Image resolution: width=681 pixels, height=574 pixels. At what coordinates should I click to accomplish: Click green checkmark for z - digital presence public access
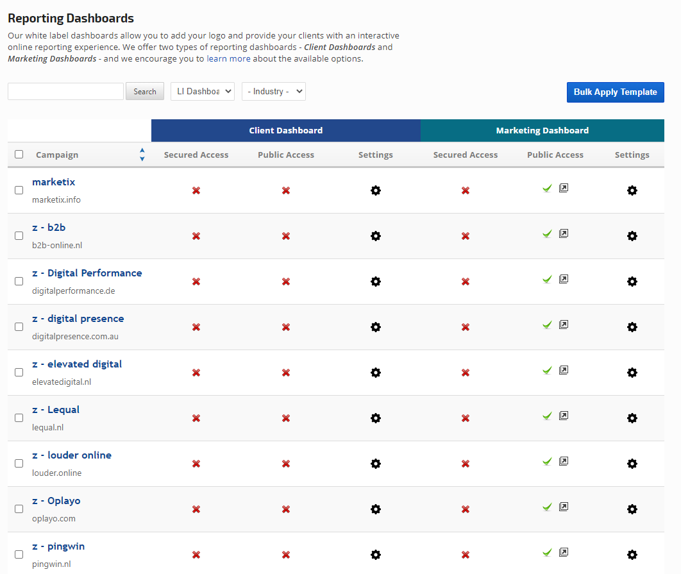(547, 325)
